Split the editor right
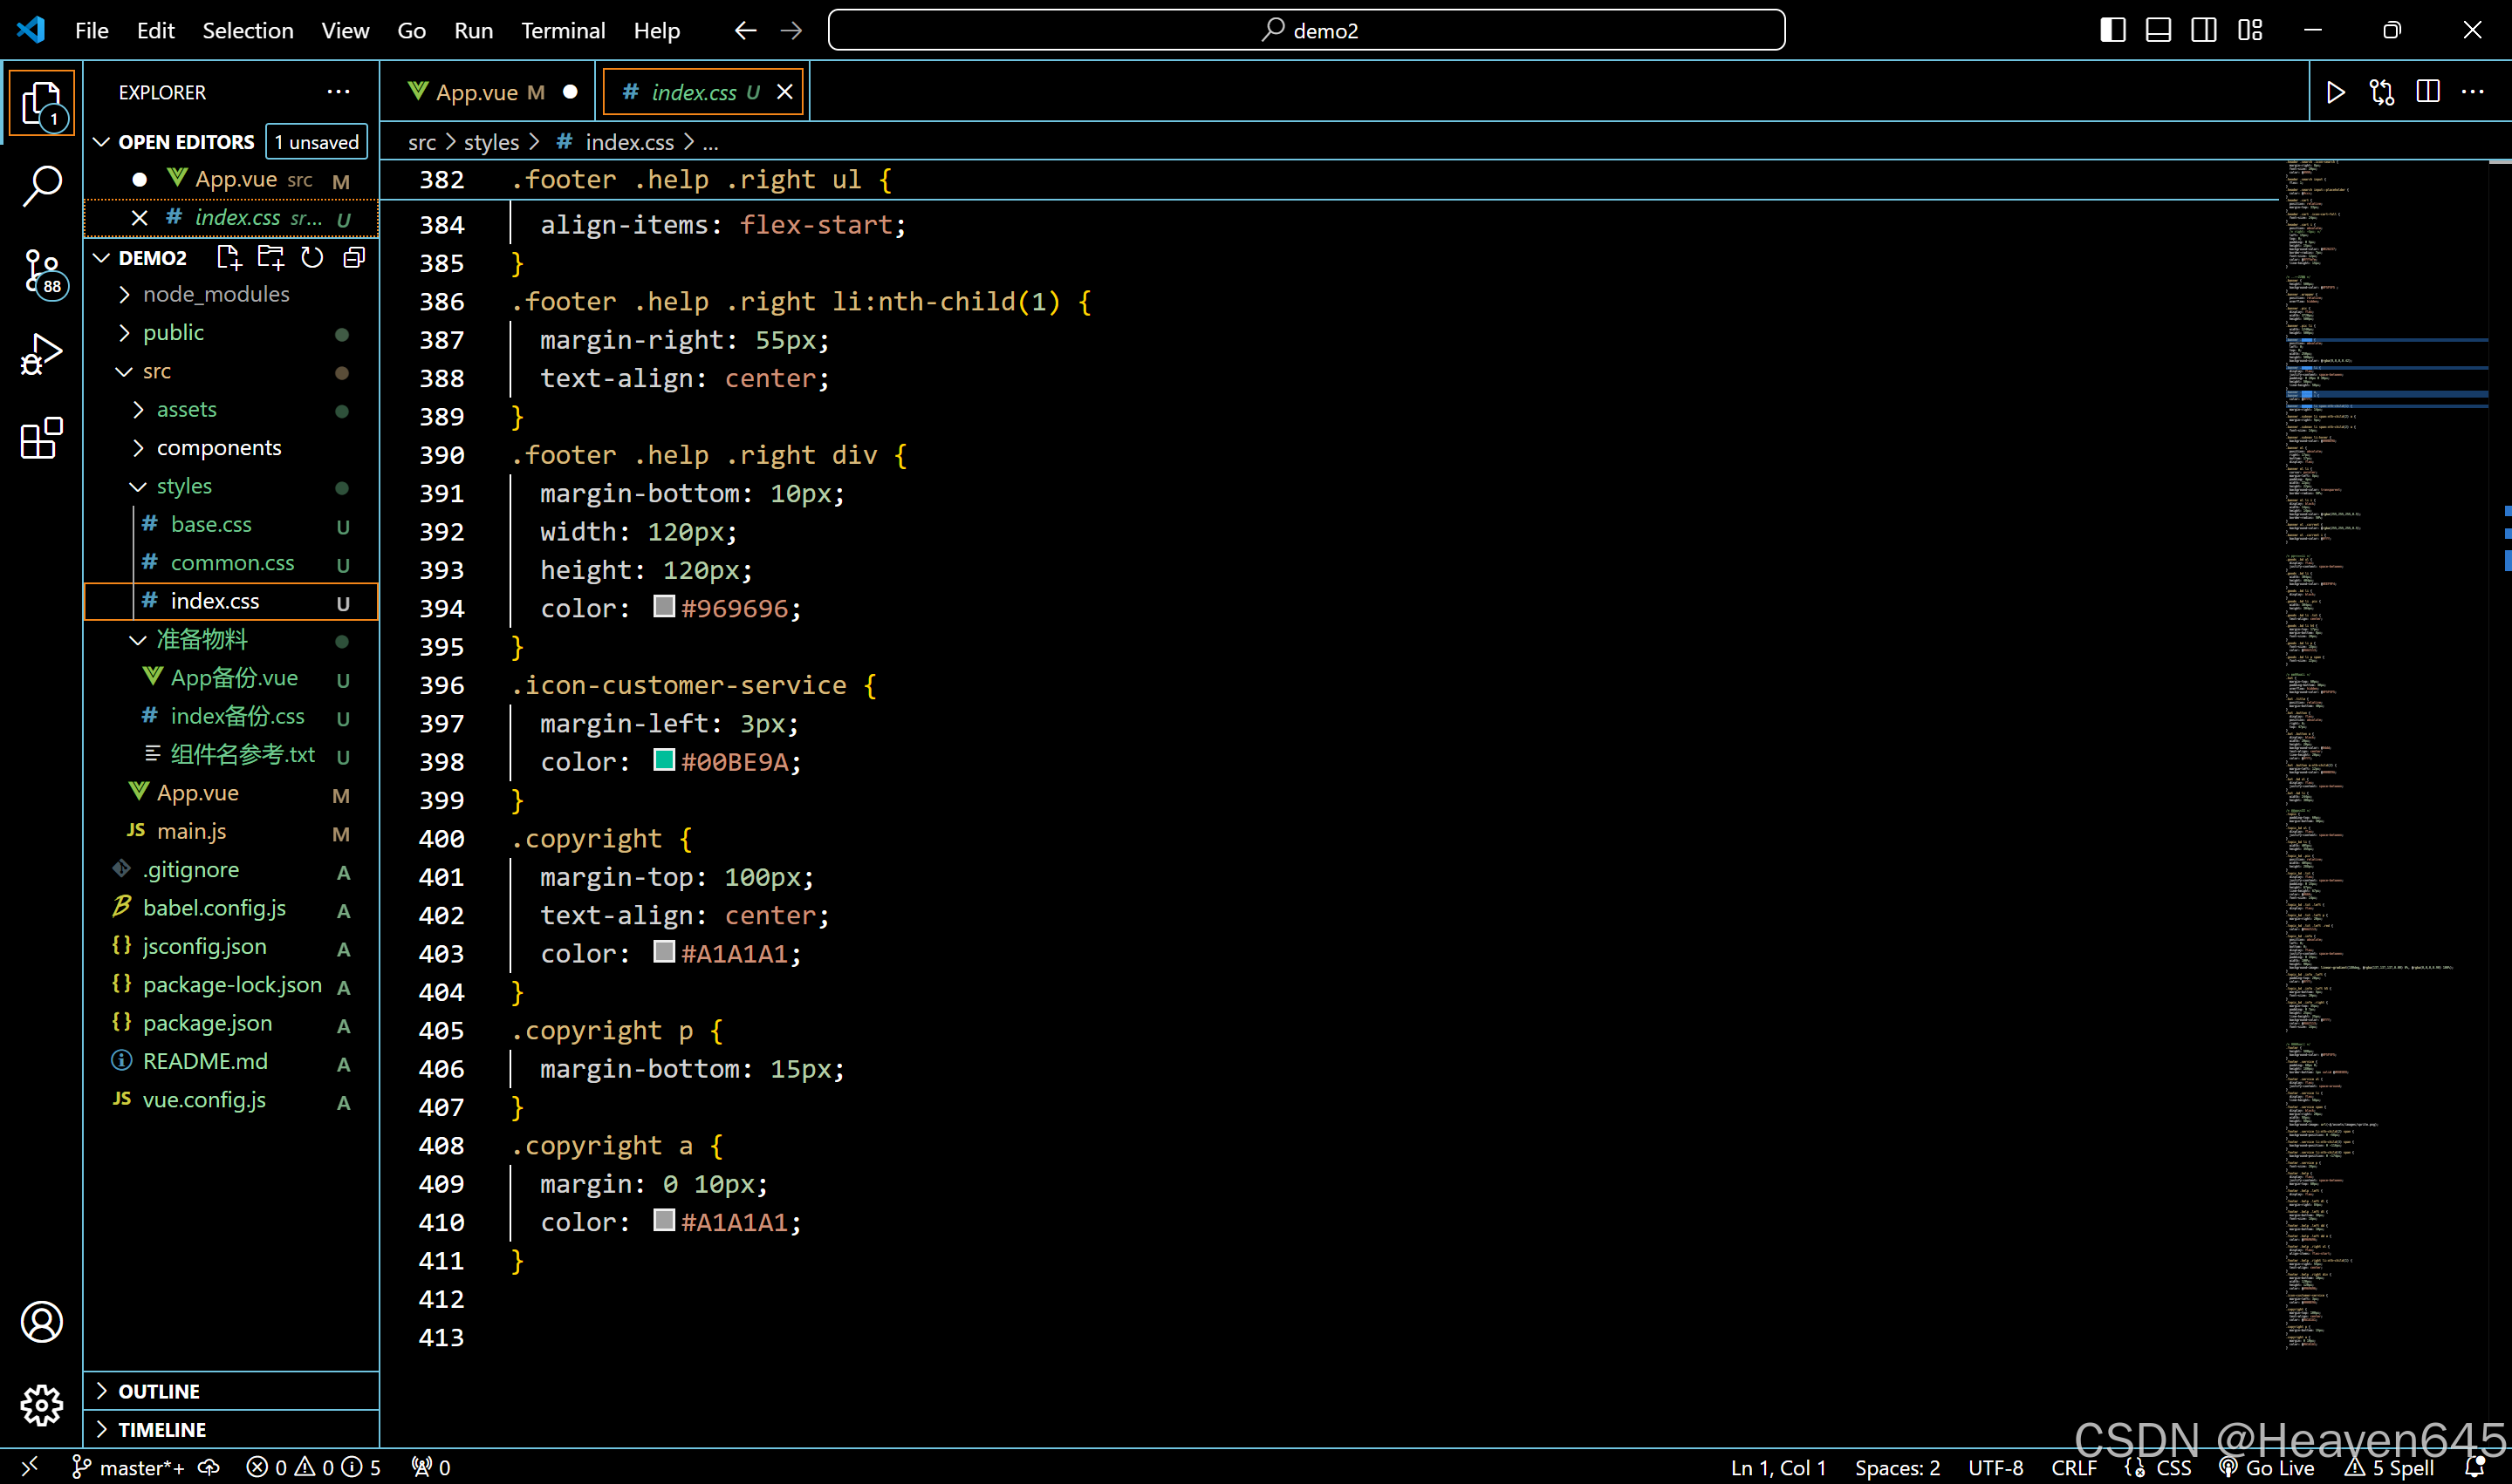2512x1484 pixels. 2428,92
